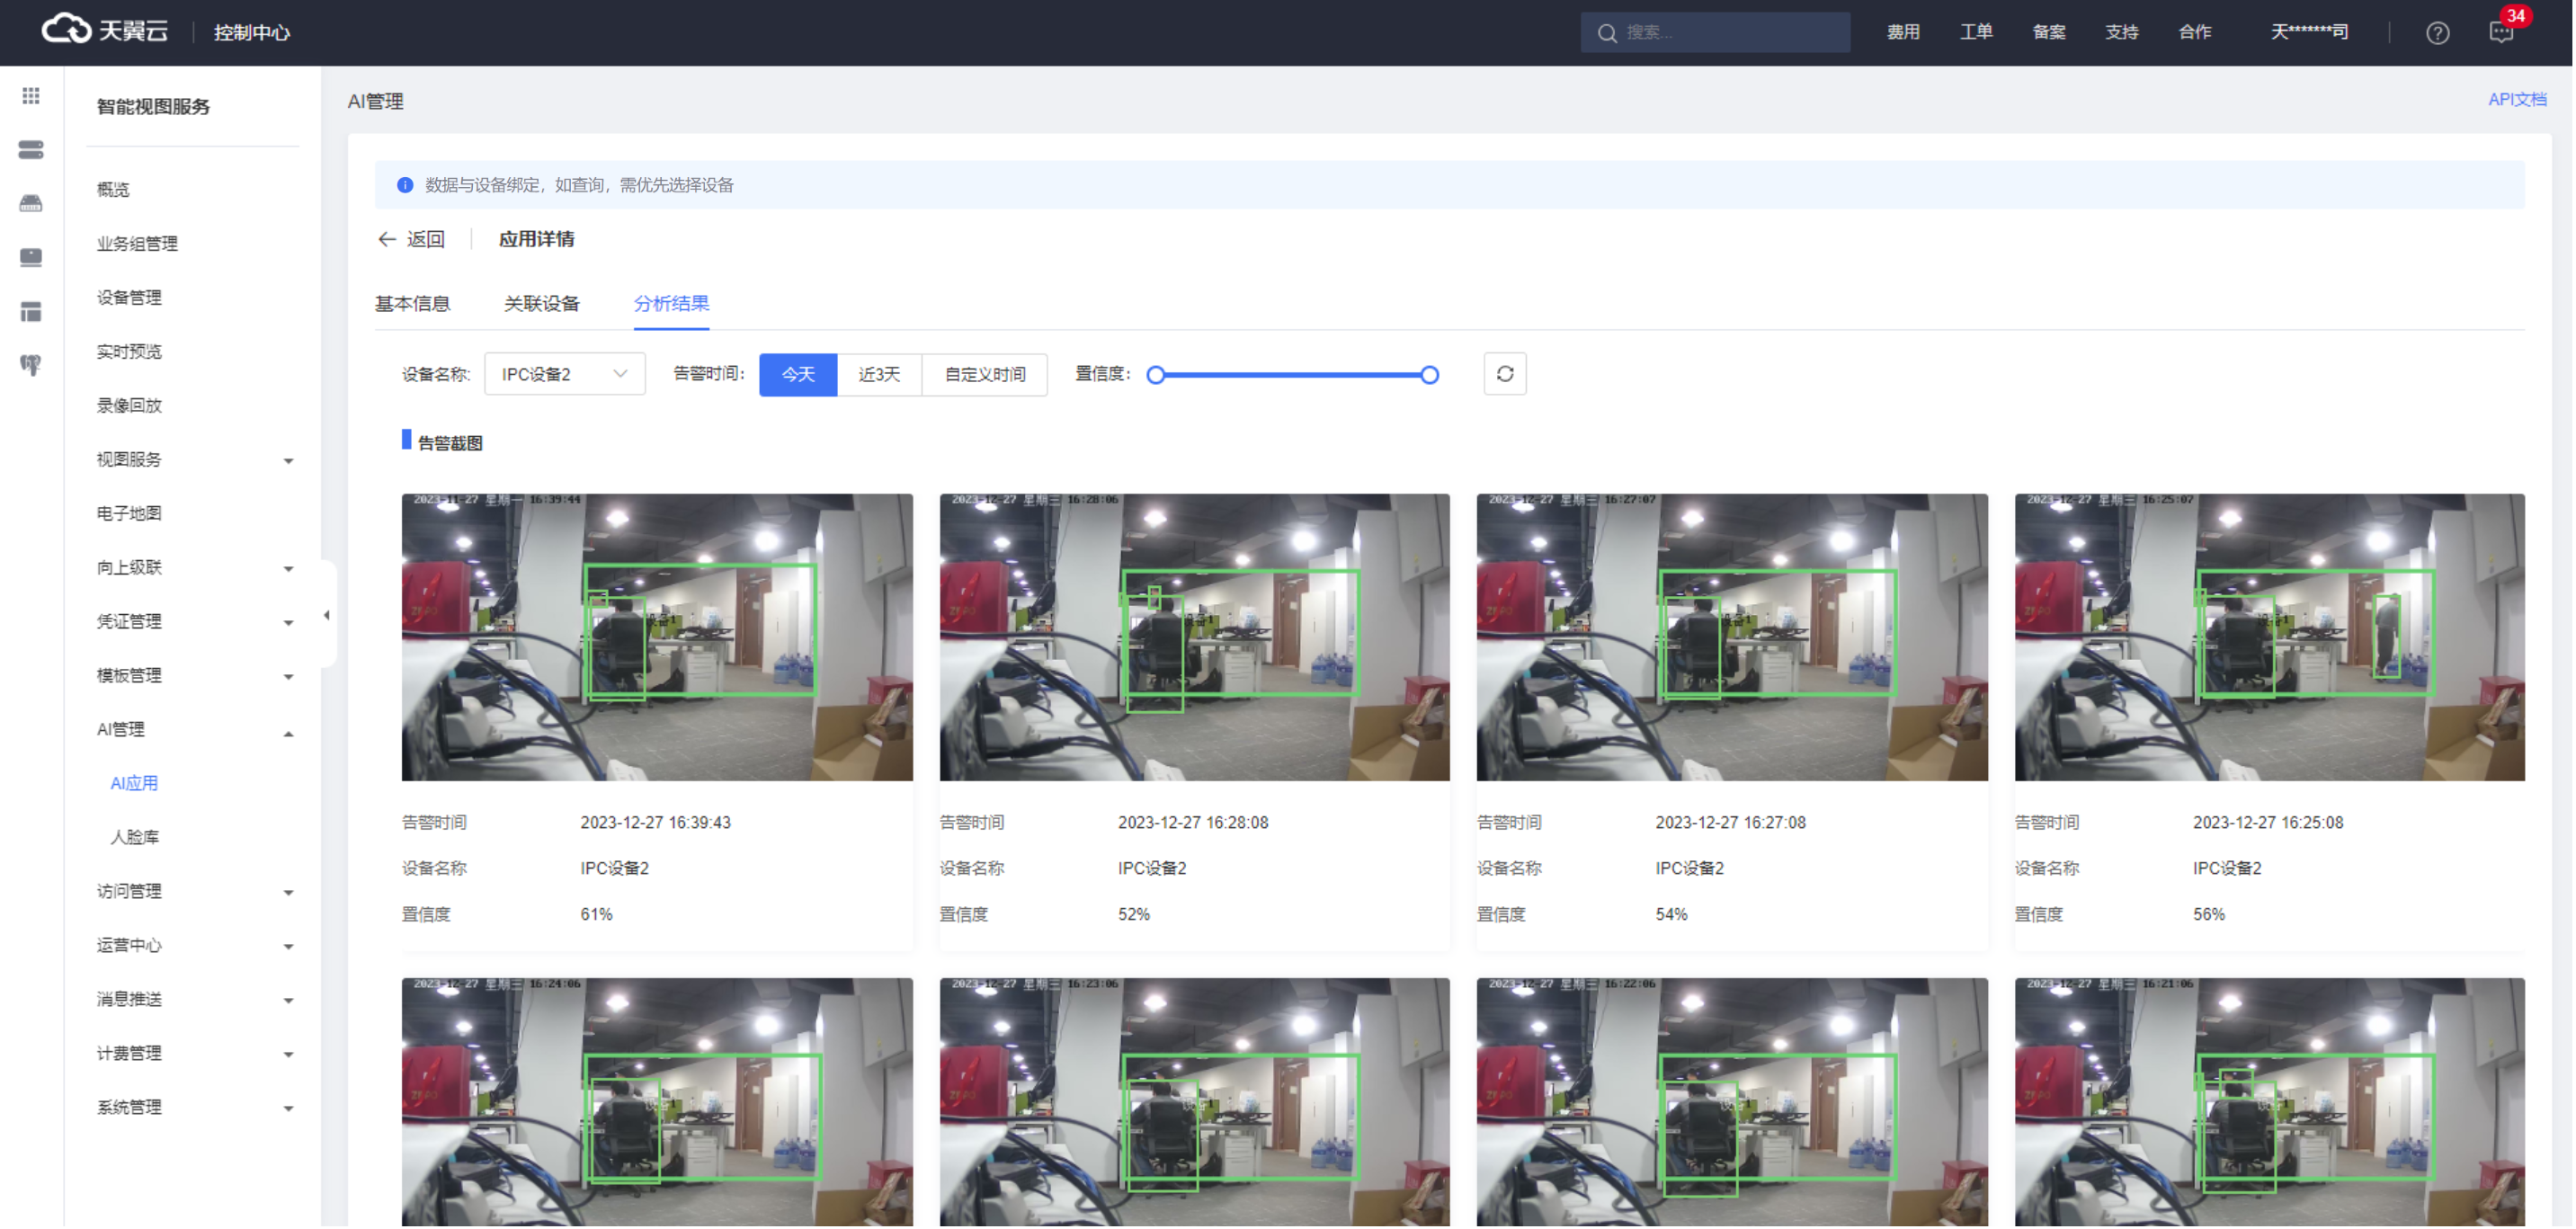Open the alarm screenshot from 16:39:43
Viewport: 2576px width, 1229px height.
[x=658, y=638]
